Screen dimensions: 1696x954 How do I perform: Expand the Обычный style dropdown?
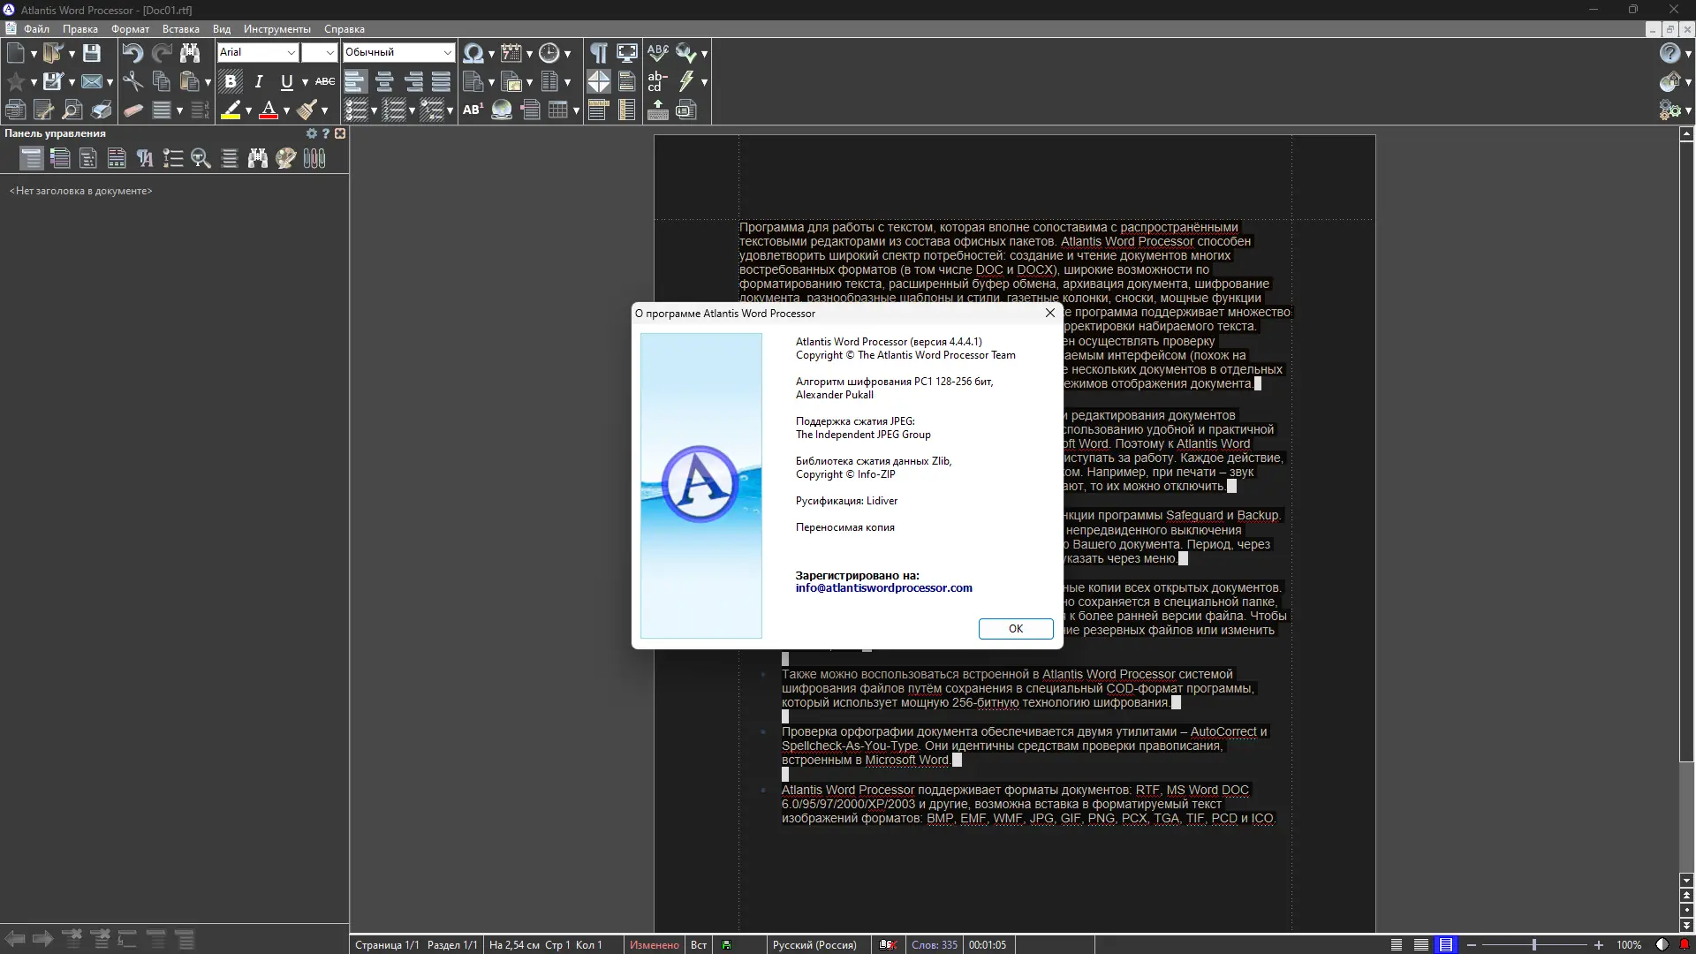(x=447, y=53)
